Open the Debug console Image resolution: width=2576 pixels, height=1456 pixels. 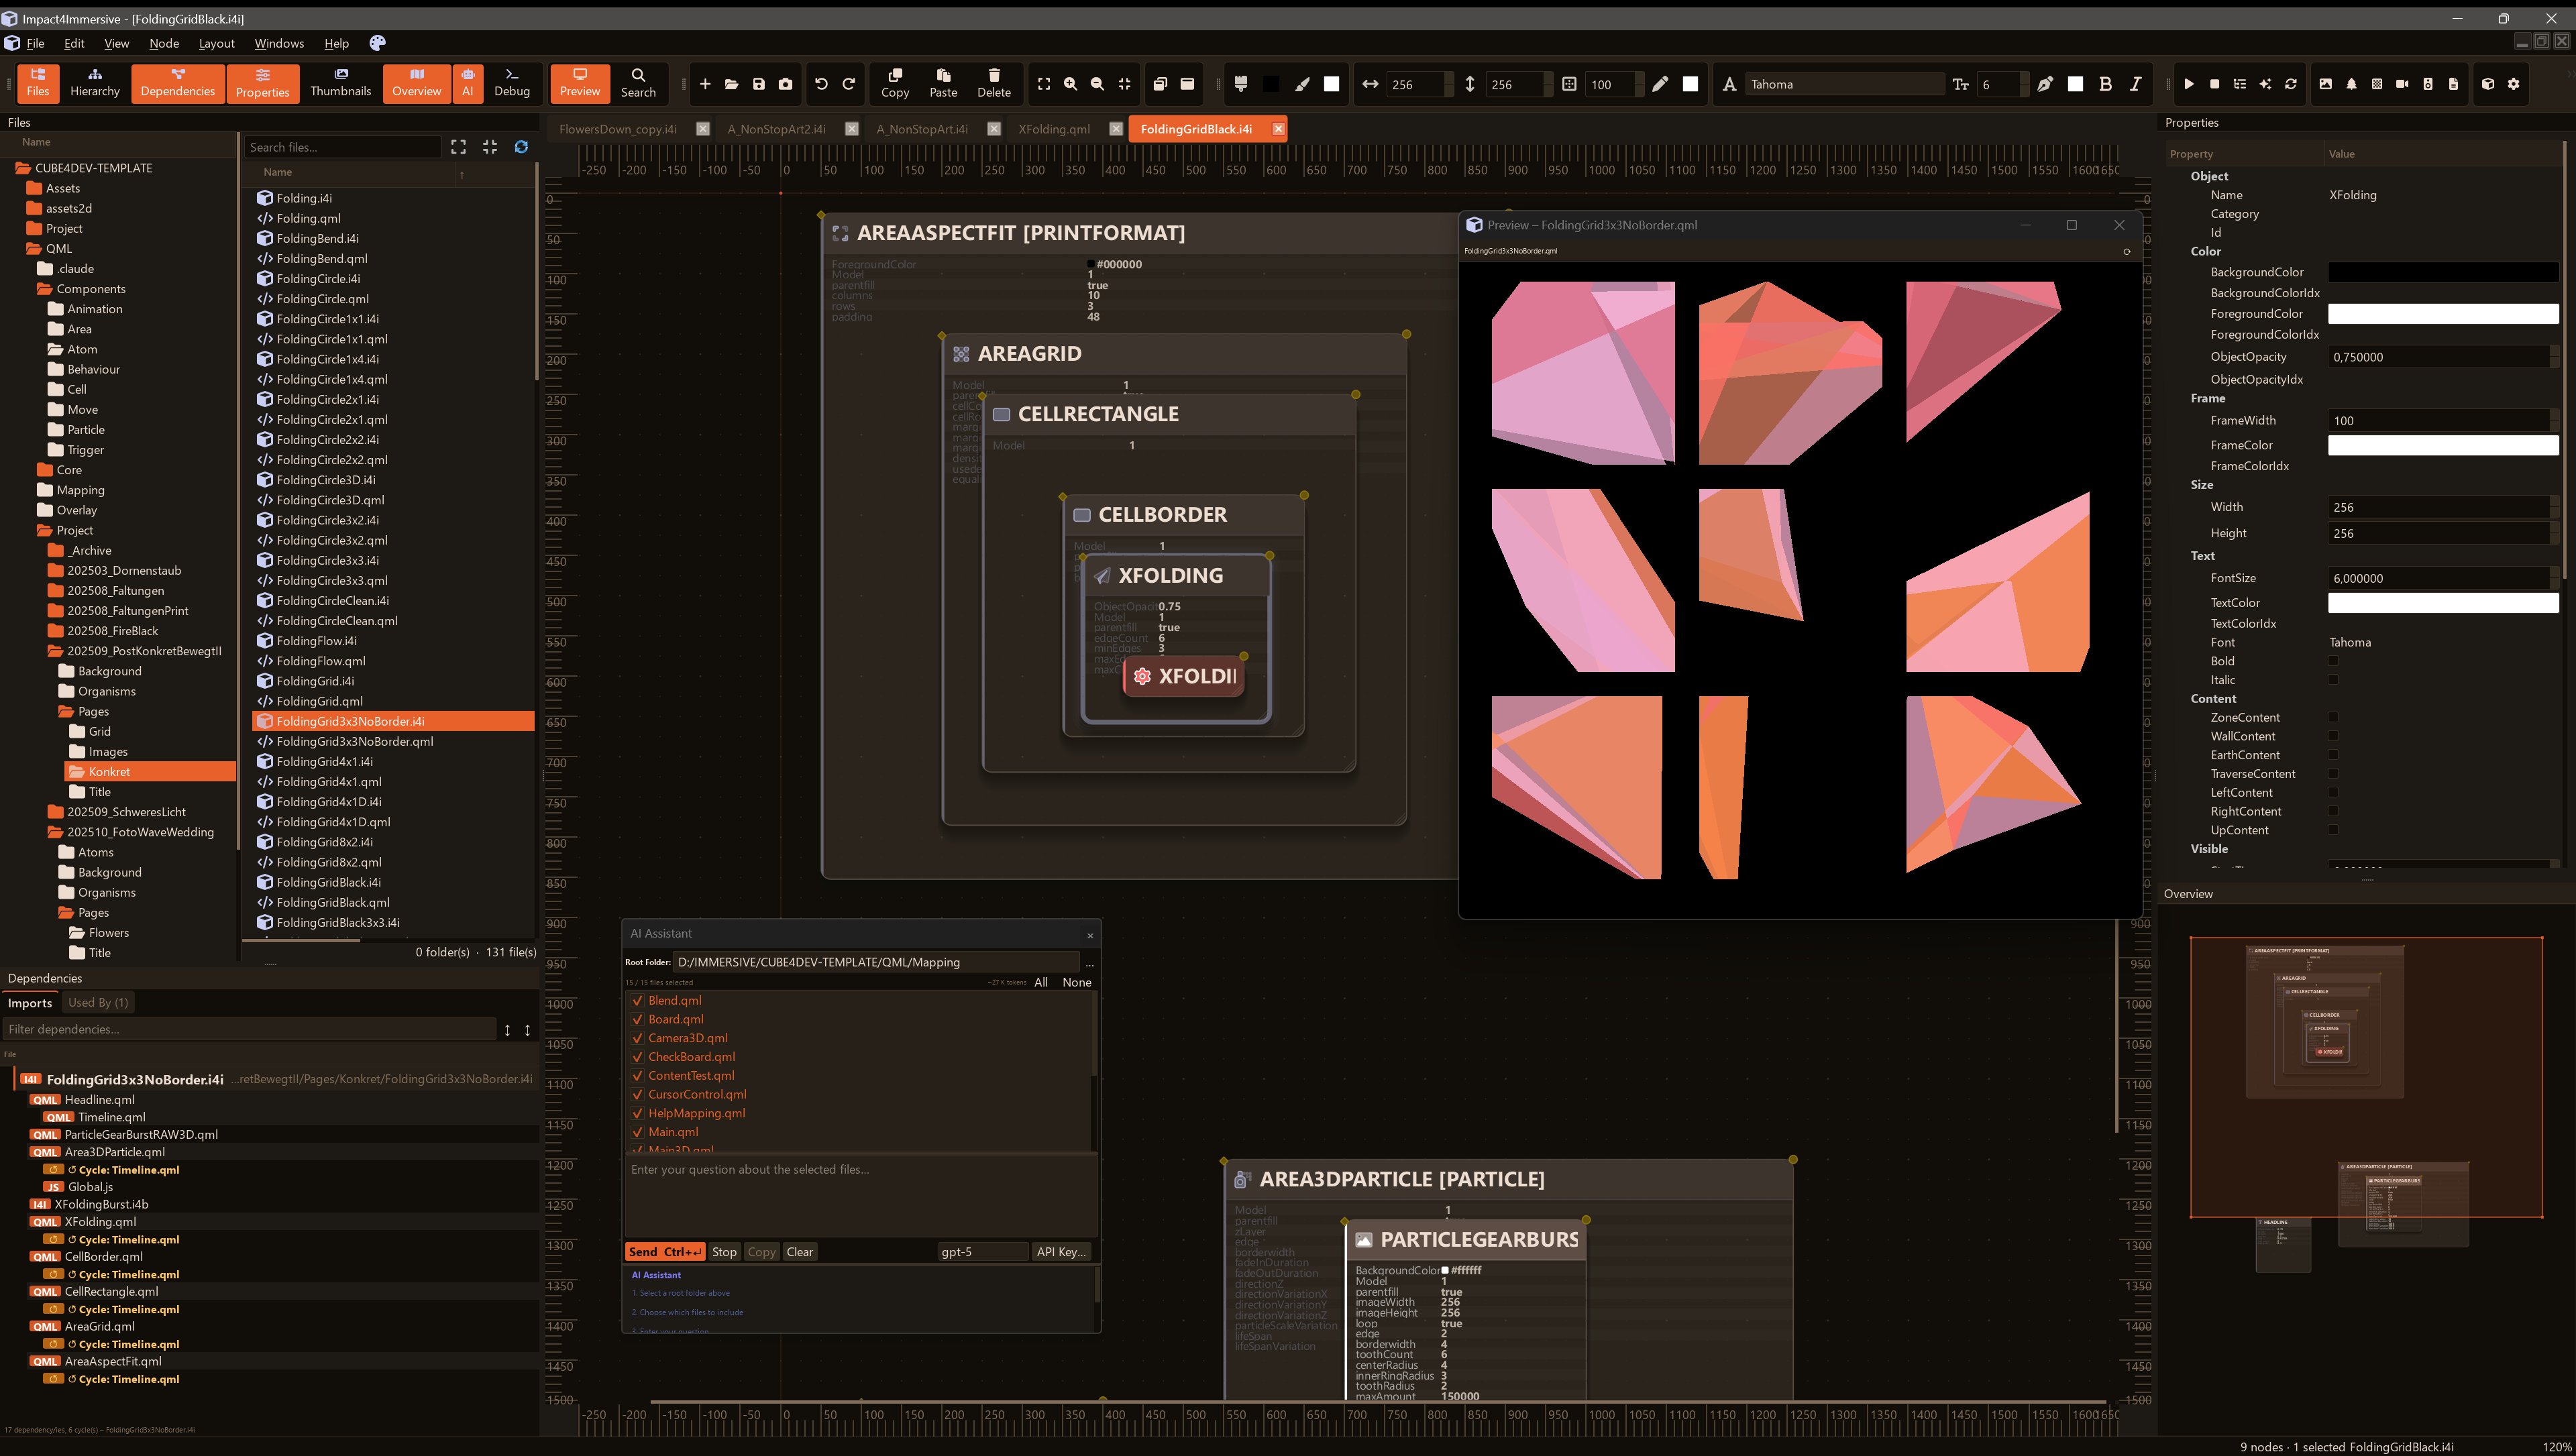point(511,82)
